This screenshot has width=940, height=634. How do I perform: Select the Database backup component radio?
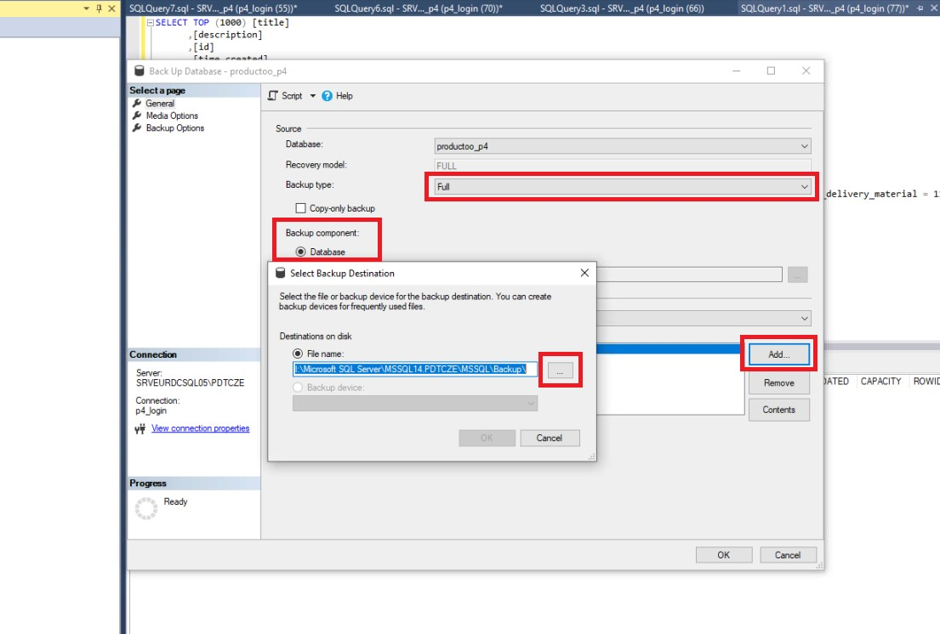pos(300,252)
